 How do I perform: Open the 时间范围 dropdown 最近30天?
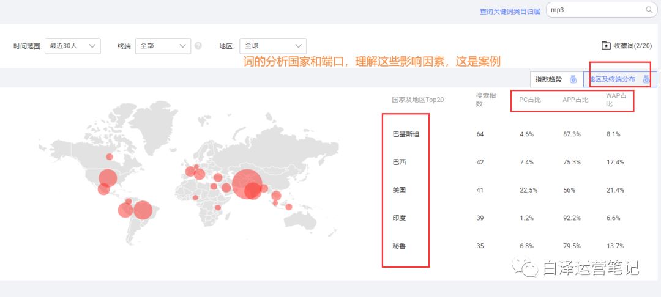72,46
